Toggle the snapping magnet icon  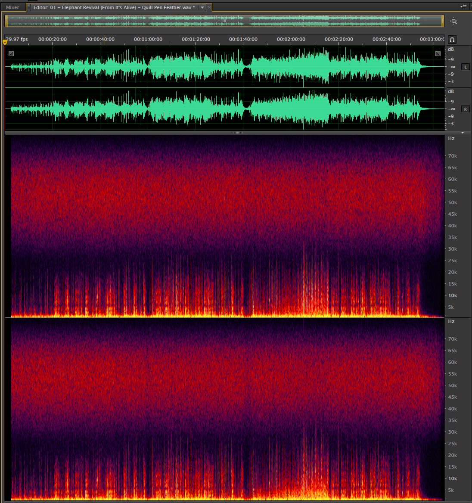[x=452, y=40]
